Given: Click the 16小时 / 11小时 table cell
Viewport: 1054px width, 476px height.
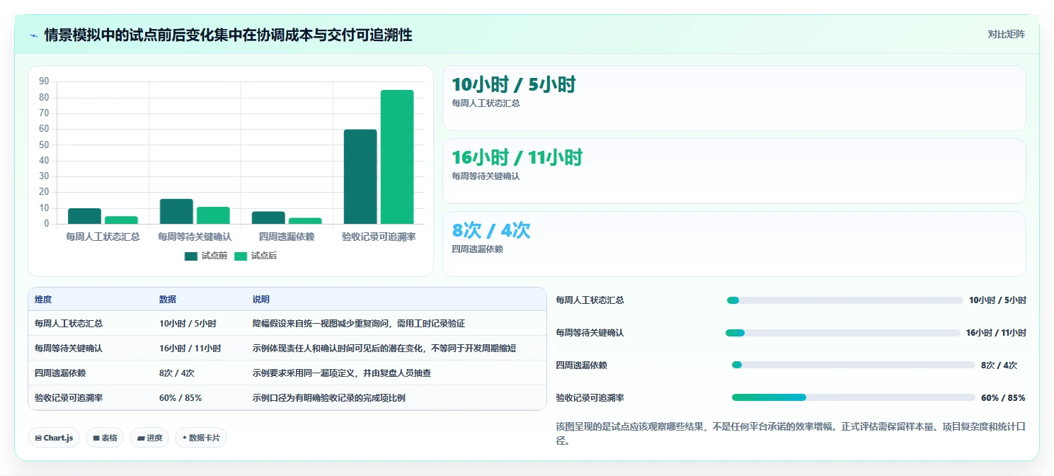Looking at the screenshot, I should 190,348.
